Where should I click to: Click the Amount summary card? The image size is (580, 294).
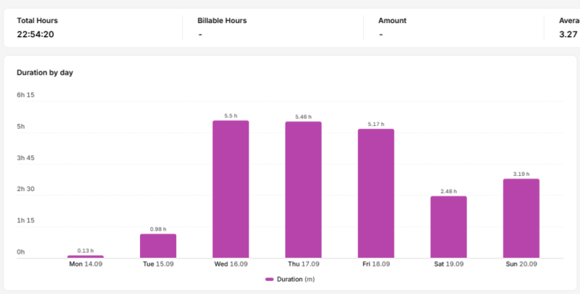454,28
